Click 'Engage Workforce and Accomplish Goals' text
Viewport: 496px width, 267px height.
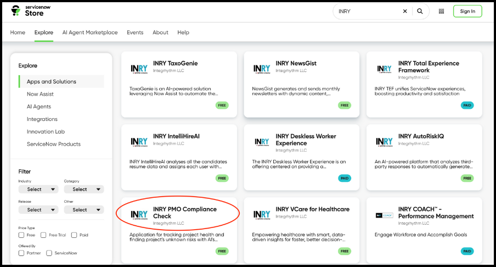click(x=421, y=235)
